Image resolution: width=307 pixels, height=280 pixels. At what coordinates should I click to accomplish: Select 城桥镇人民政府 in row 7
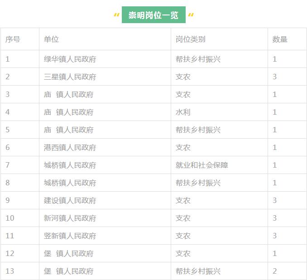click(70, 165)
